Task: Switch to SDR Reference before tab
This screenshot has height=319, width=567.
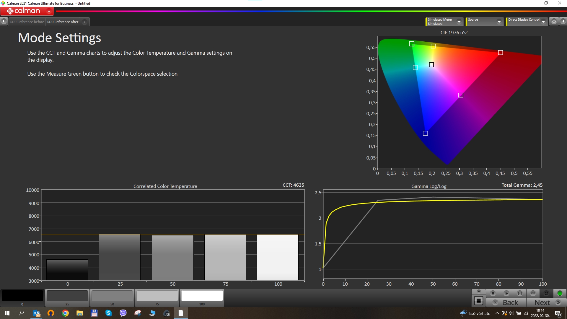Action: [x=27, y=22]
